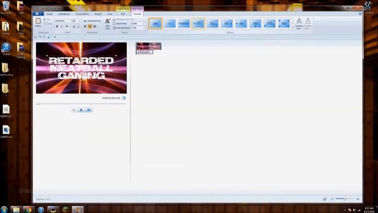Screen dimensions: 378x213
Task: Click the zoom time scale slider
Action: tap(345, 199)
